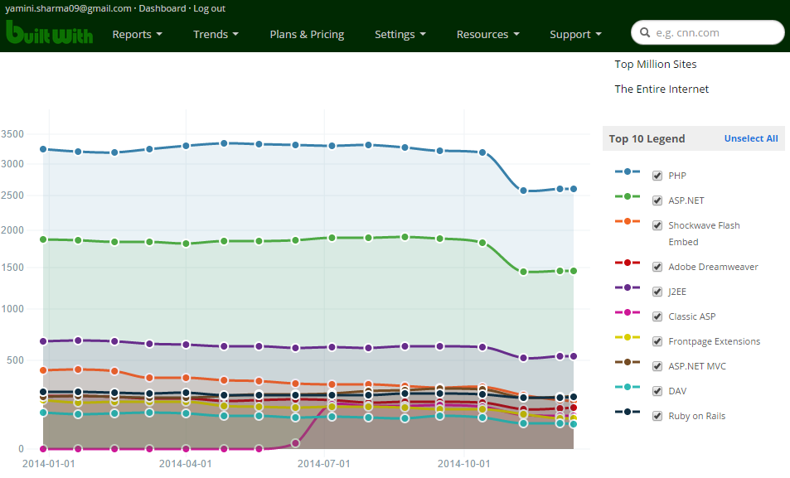Viewport: 790px width, 478px height.
Task: Click the ASP.NET green legend marker
Action: [628, 196]
